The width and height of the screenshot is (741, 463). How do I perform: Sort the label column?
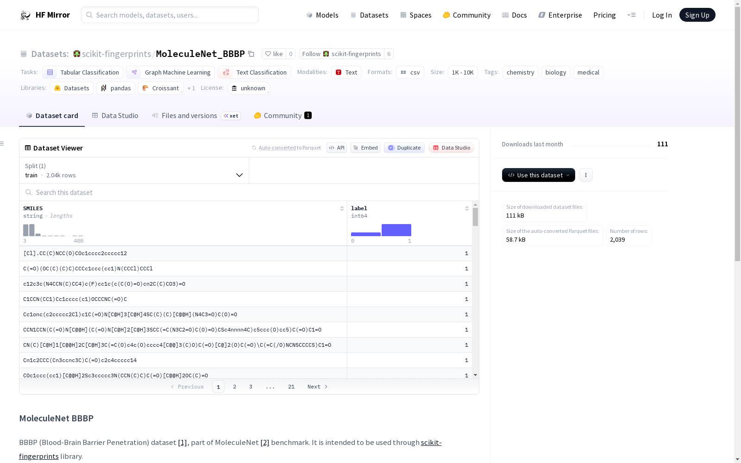(x=467, y=208)
